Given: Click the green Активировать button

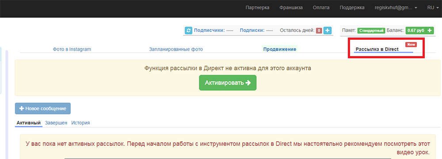Looking at the screenshot, I should [228, 83].
